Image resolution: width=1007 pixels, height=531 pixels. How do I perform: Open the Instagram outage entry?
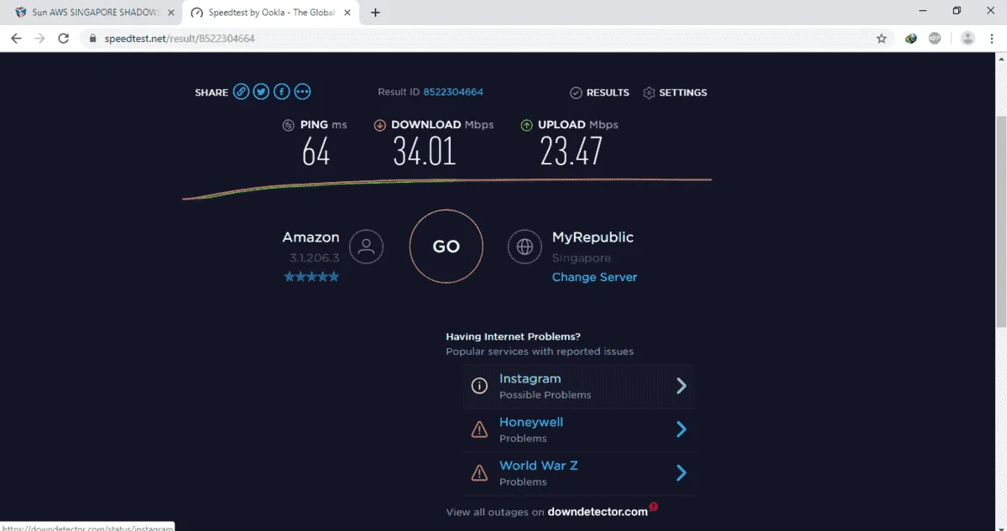pyautogui.click(x=579, y=386)
